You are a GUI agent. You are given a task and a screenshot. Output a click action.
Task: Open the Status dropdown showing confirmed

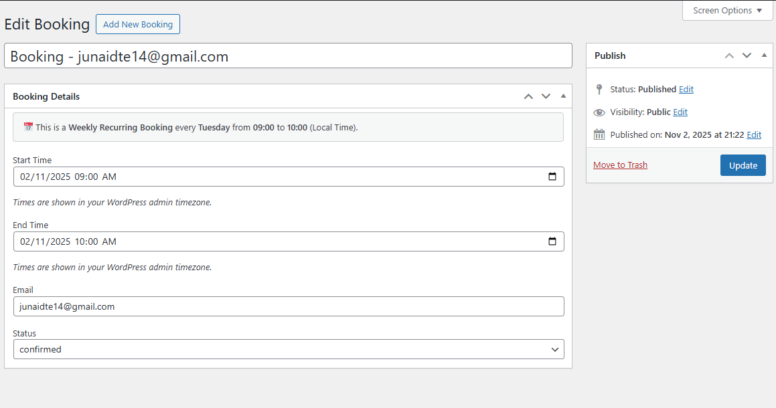(289, 348)
